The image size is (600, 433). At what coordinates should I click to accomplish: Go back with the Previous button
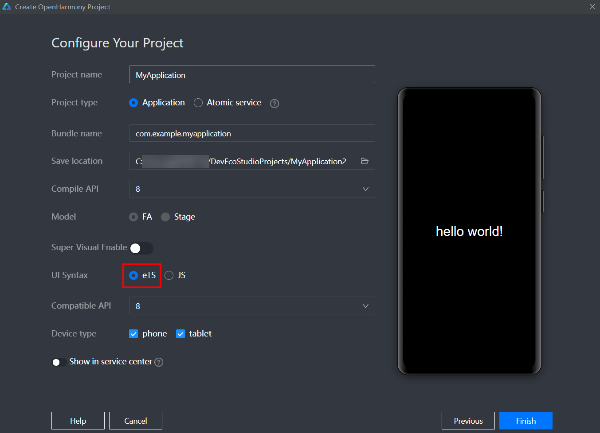pos(468,421)
